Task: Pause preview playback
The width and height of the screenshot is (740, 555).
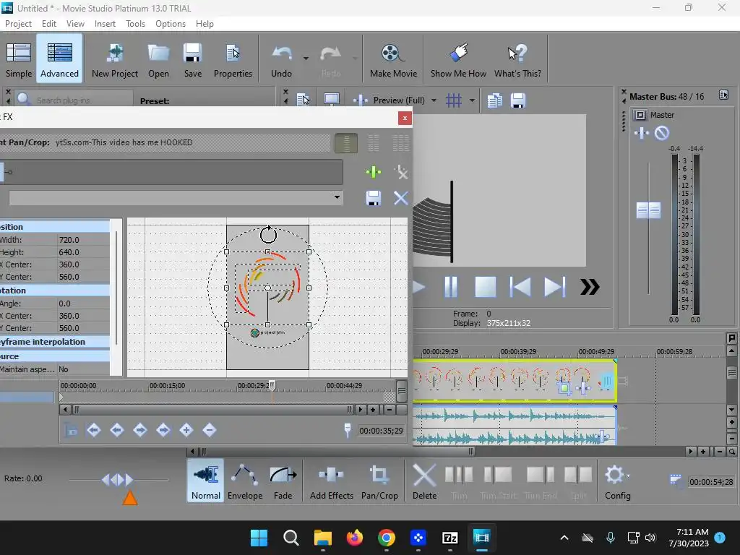Action: coord(451,287)
